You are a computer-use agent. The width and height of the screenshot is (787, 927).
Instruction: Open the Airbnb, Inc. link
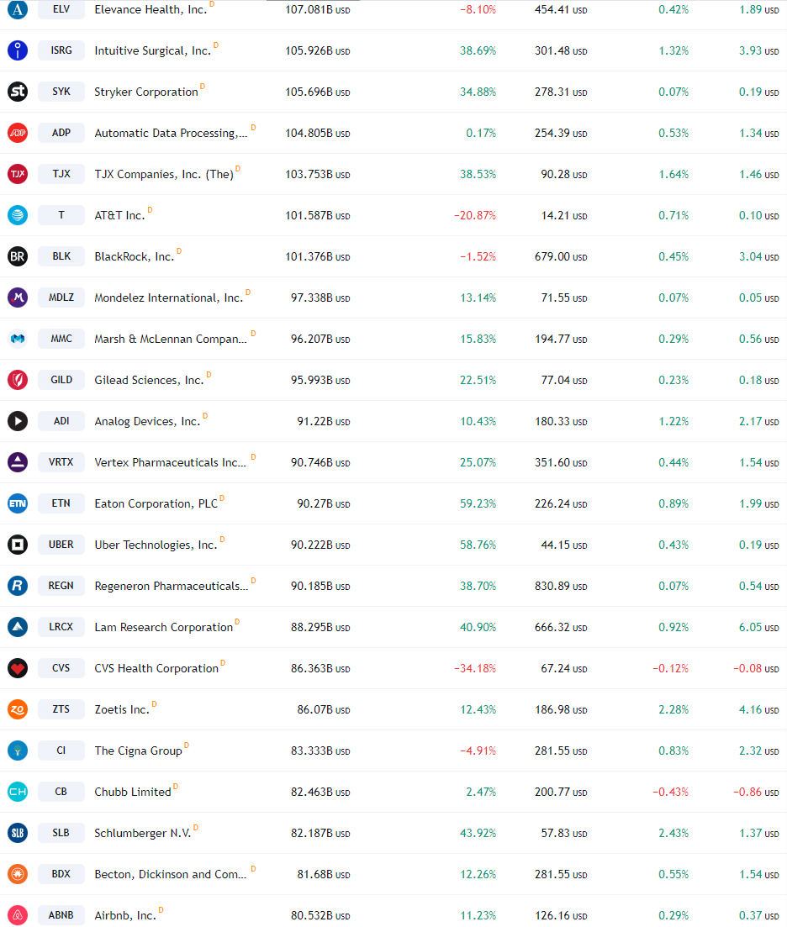tap(125, 915)
